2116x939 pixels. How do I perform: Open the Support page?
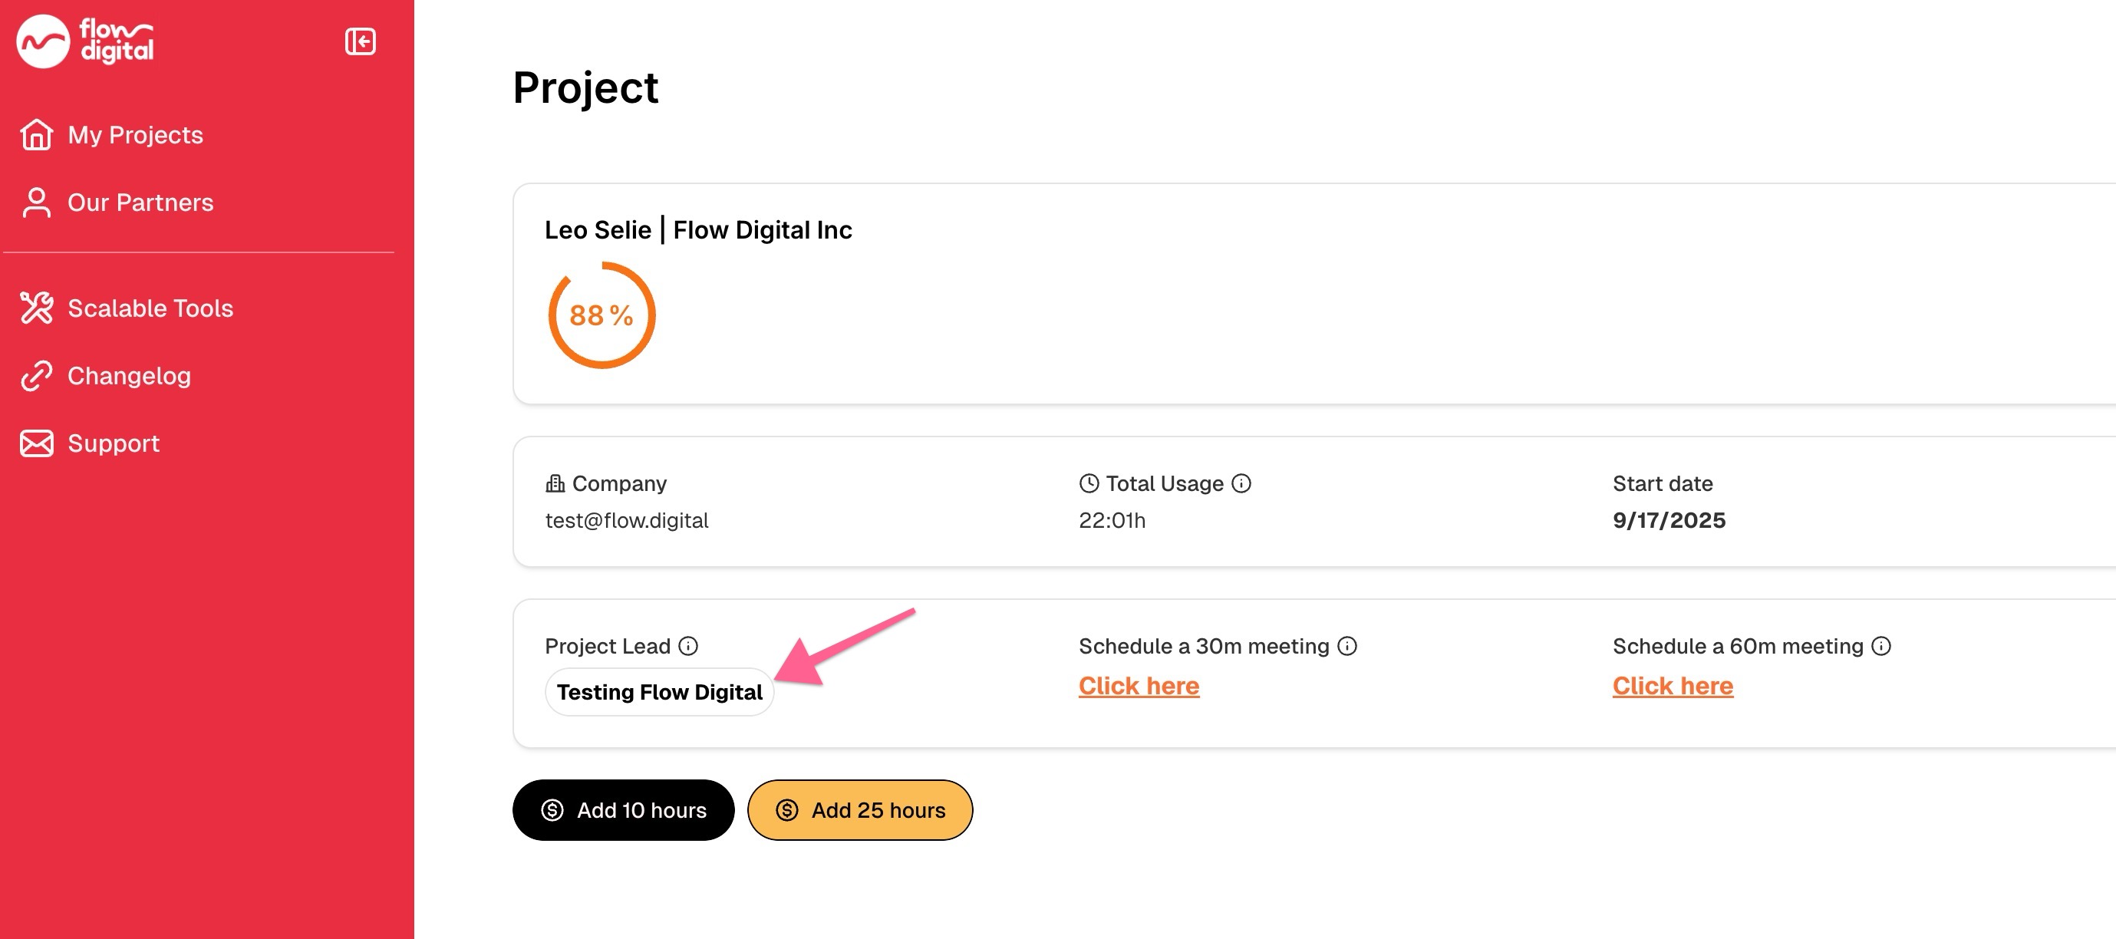tap(114, 443)
